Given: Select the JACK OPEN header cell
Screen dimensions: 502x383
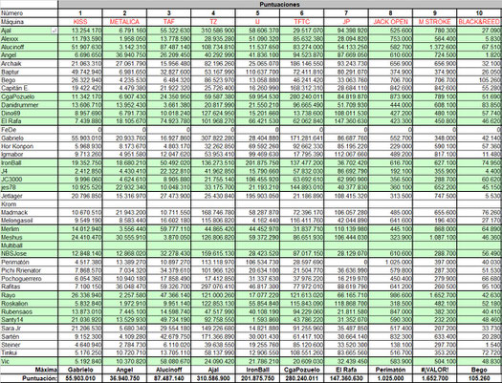Looking at the screenshot, I should (x=390, y=22).
